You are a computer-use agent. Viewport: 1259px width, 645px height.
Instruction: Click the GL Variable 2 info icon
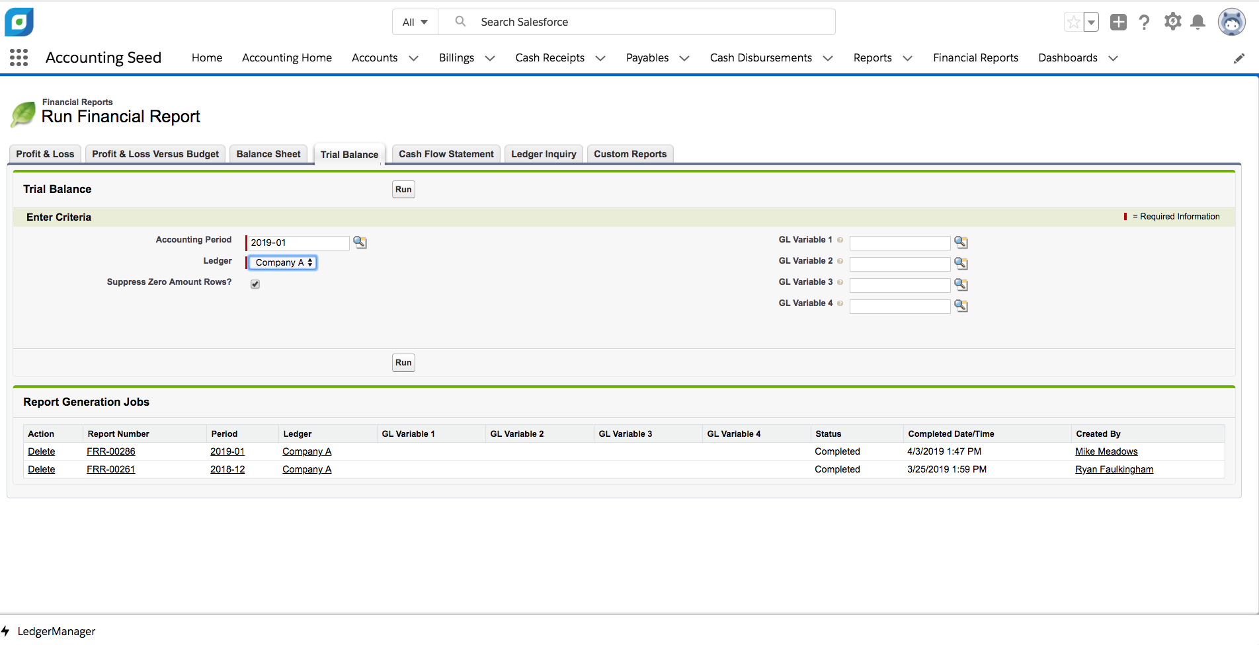point(839,261)
